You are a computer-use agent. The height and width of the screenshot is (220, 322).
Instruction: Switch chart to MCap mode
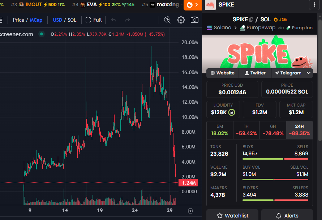pos(36,20)
